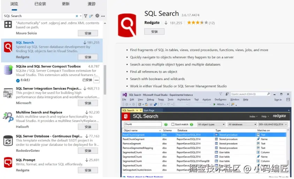Click the help icon next to Chunk field
The width and height of the screenshot is (294, 179).
pos(166,125)
